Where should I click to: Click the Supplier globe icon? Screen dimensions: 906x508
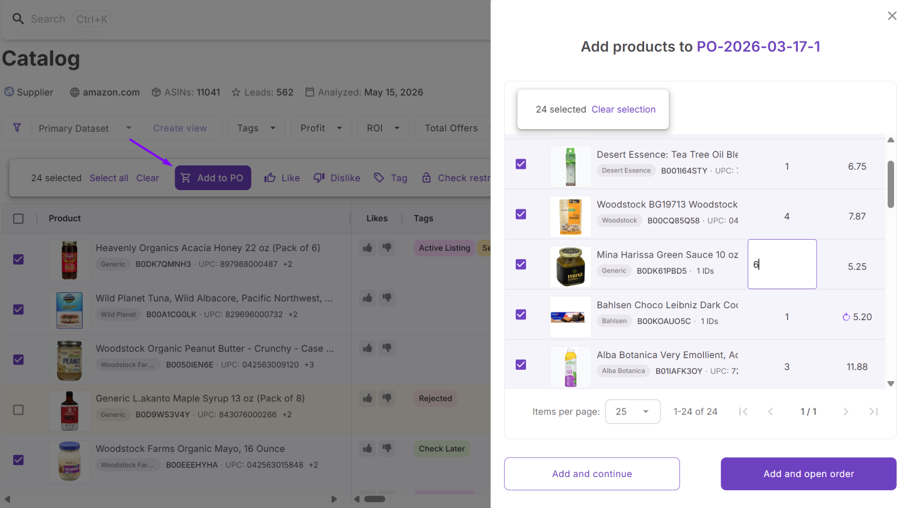point(9,92)
